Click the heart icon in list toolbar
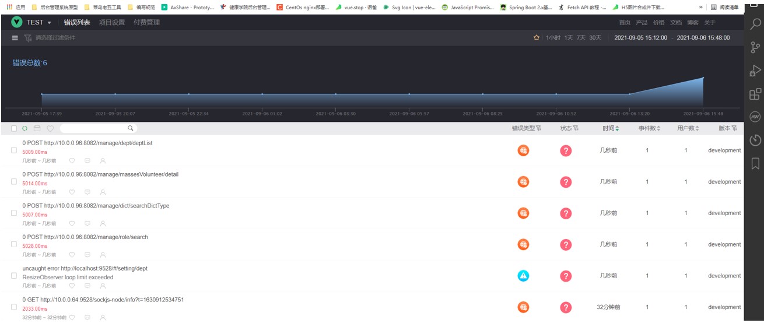 50,128
